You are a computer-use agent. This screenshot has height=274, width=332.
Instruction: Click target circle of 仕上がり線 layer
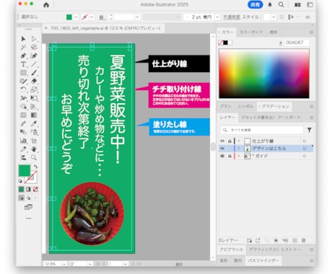coord(305,141)
